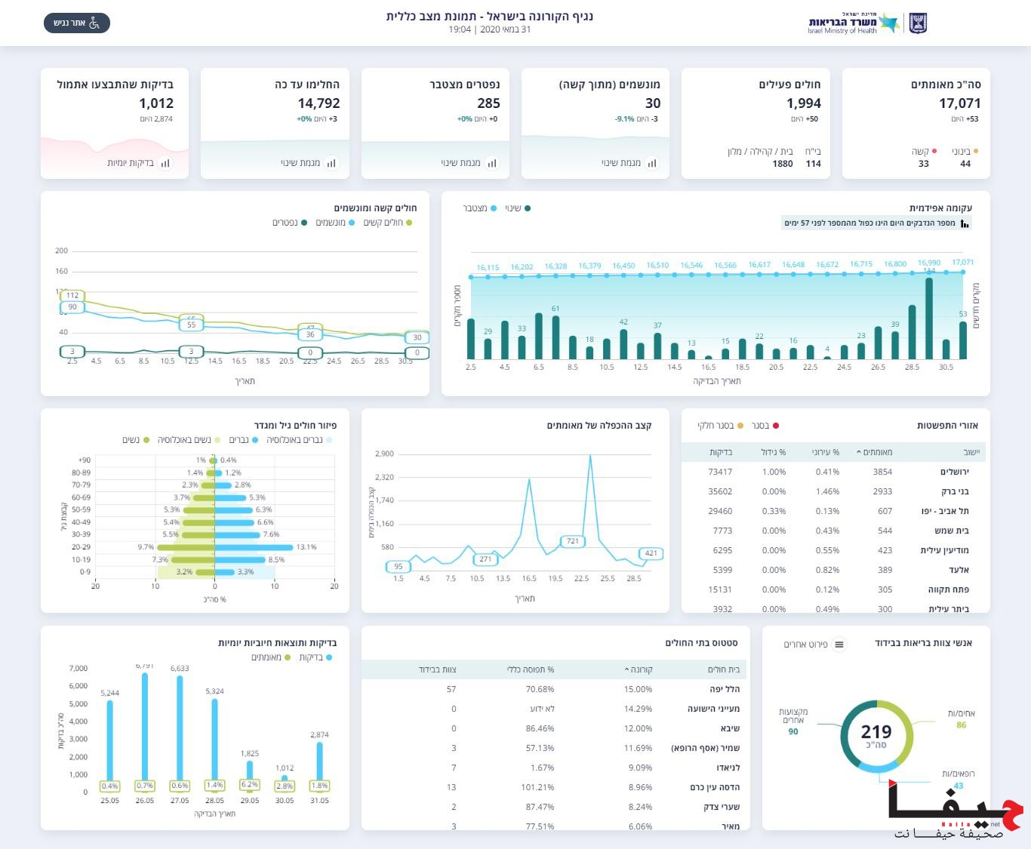Click bar chart icon in epidemic curve insight banner

[x=964, y=223]
